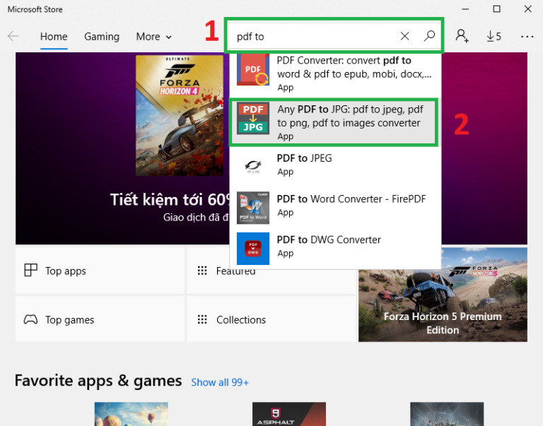Open downloads and updates icon
This screenshot has width=543, height=426.
click(494, 36)
